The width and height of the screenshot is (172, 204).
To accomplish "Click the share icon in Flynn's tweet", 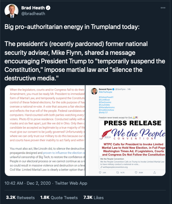I will [154, 172].
